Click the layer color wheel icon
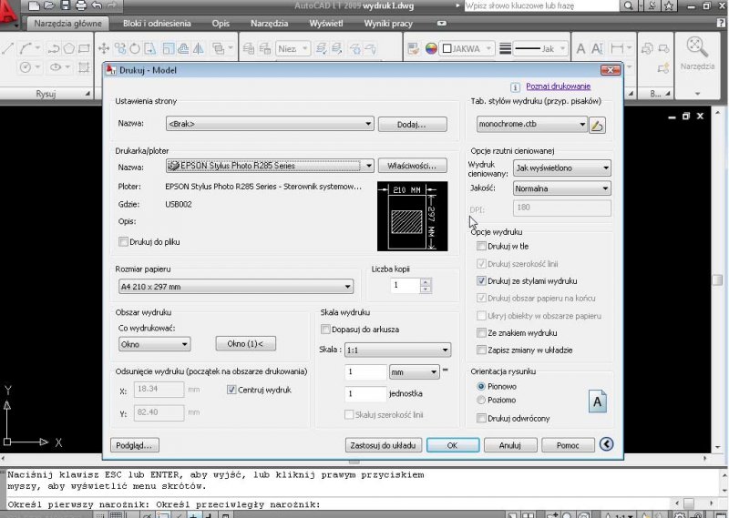This screenshot has width=729, height=518. point(431,48)
